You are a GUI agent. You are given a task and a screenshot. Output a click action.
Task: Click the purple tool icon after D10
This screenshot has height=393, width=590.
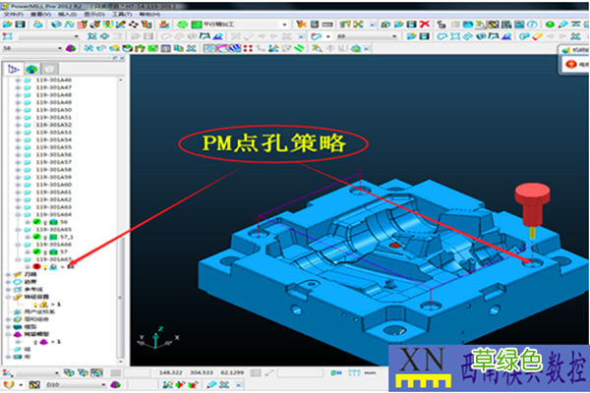115,385
